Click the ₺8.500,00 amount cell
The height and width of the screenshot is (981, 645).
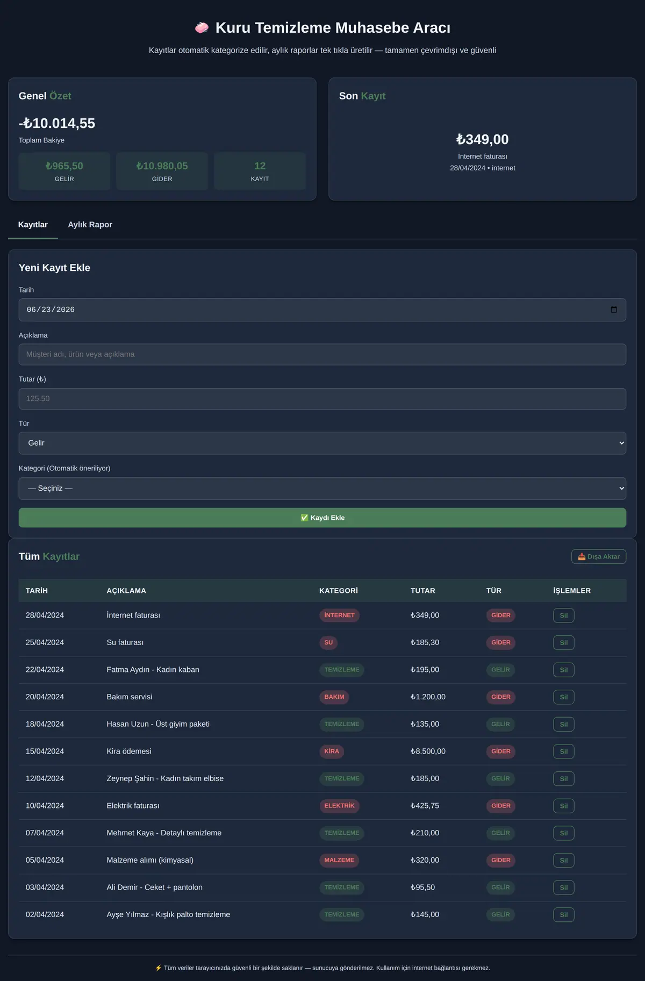(x=428, y=751)
